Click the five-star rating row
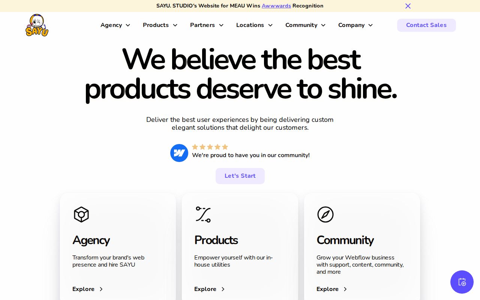The height and width of the screenshot is (300, 480). [210, 147]
